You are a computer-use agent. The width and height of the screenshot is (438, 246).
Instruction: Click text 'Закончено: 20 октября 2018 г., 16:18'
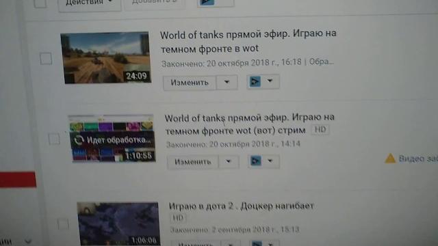[231, 63]
